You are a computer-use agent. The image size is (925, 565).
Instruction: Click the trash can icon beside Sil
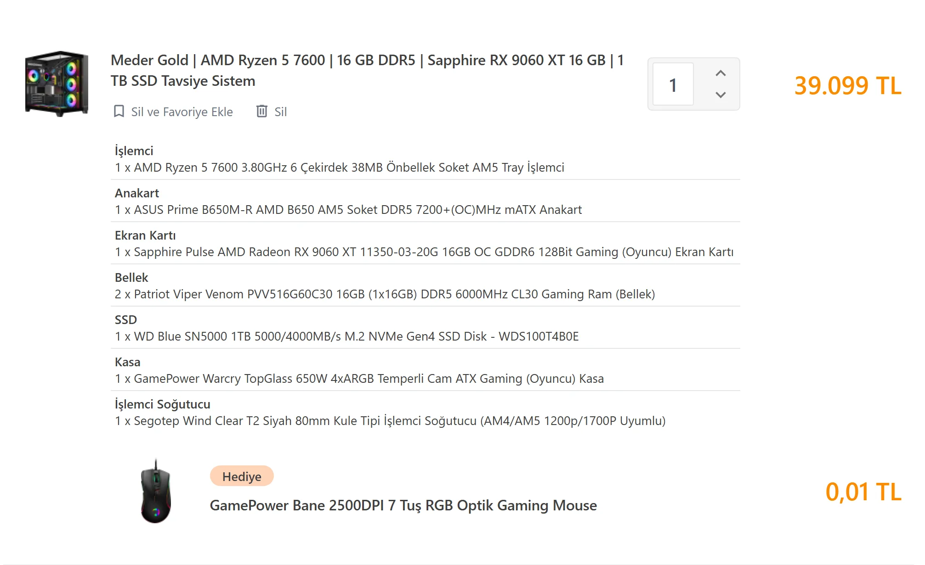click(x=262, y=112)
